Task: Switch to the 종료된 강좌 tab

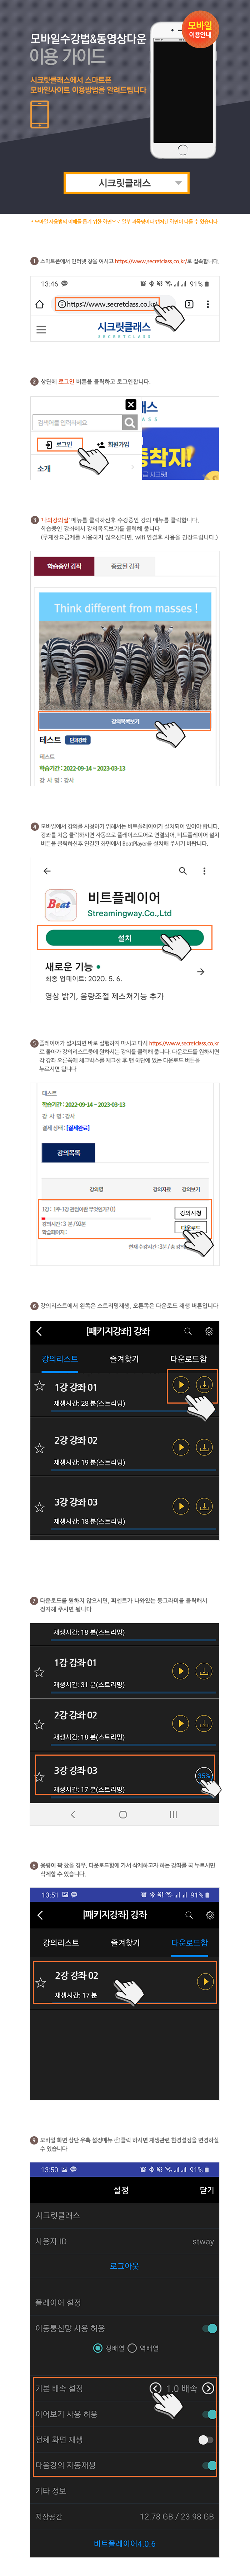Action: tap(125, 566)
